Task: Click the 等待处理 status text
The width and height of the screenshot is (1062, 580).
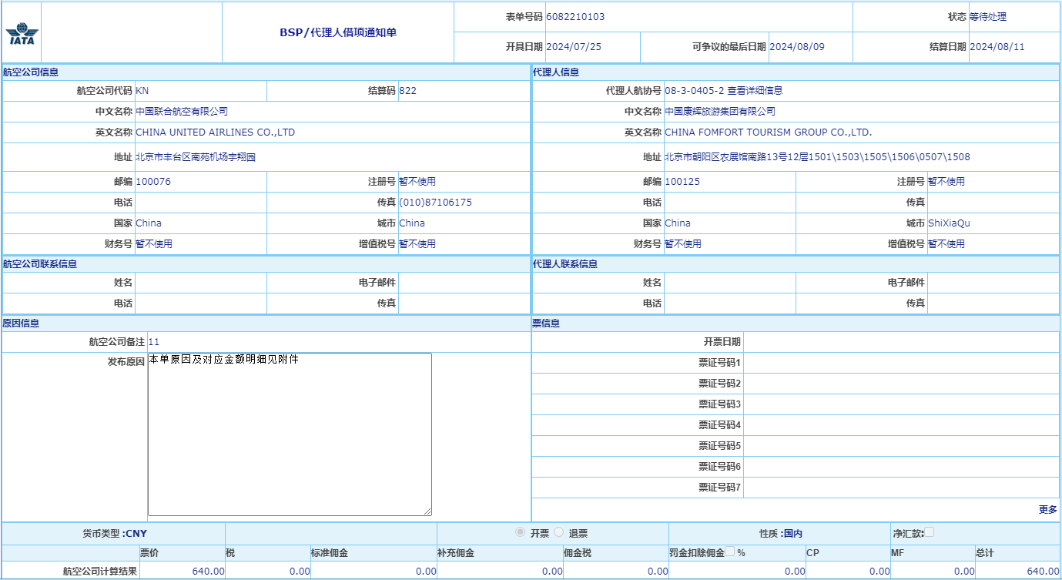Action: (x=987, y=17)
